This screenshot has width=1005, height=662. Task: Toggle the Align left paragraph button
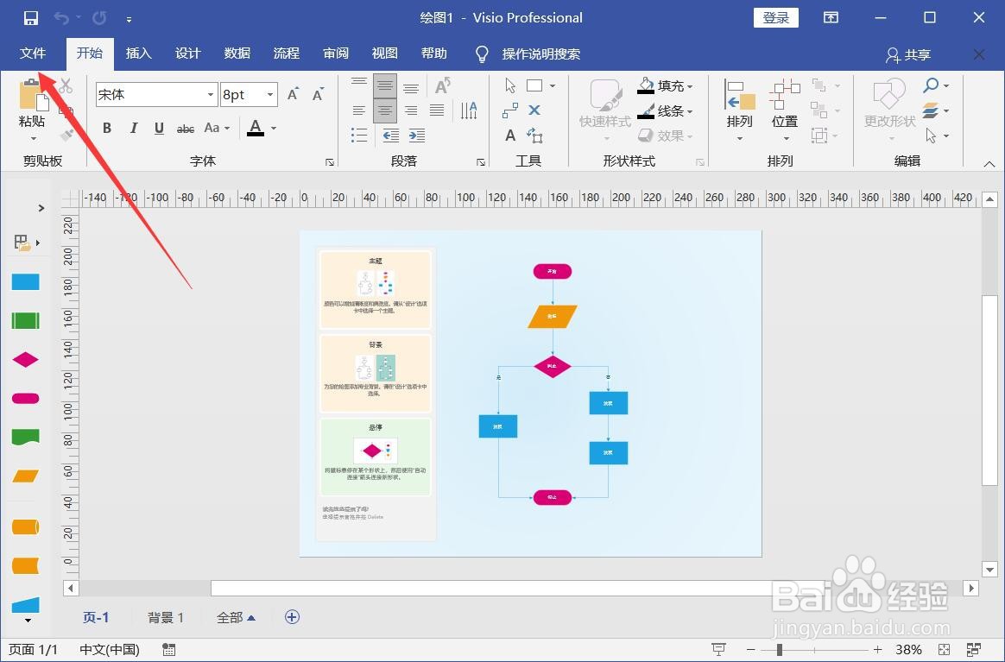click(359, 110)
